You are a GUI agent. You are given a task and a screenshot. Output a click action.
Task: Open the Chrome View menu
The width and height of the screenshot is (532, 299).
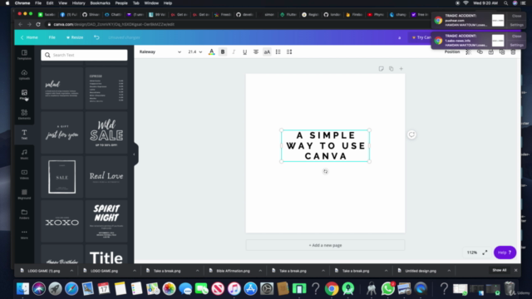pyautogui.click(x=62, y=3)
